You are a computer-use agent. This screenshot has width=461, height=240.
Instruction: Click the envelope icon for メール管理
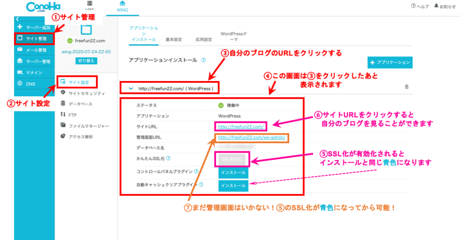click(20, 50)
